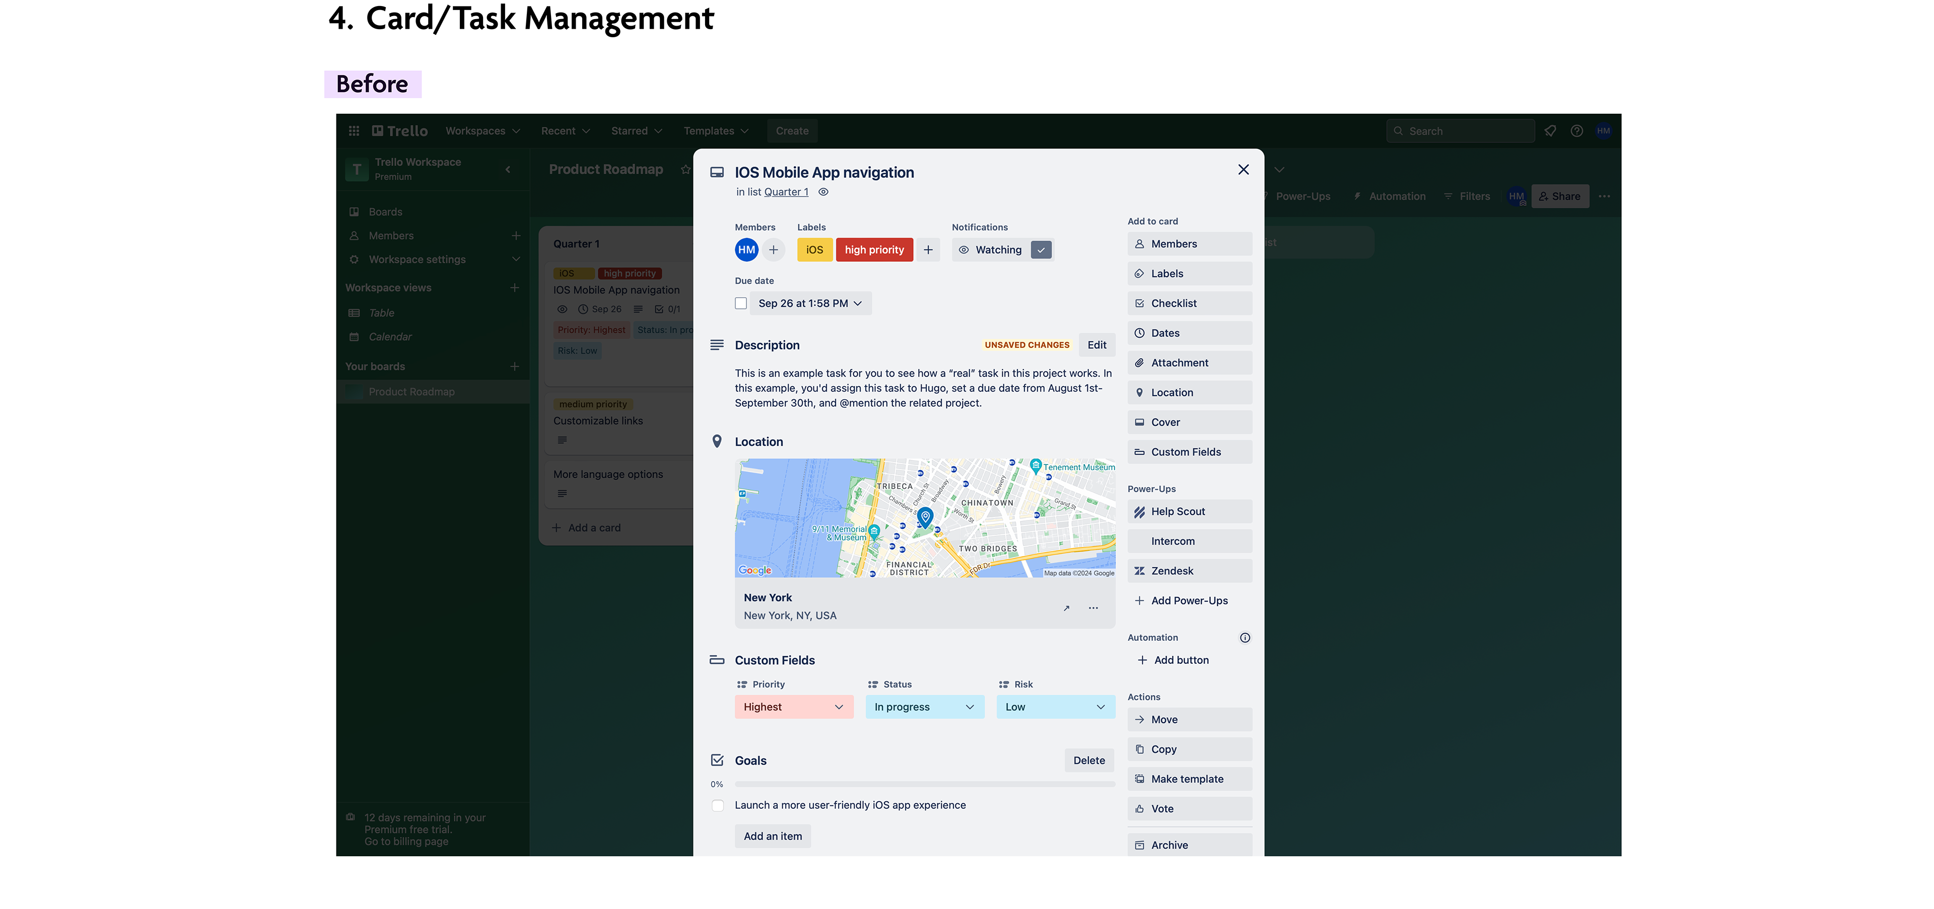Click the red high priority label

(874, 250)
